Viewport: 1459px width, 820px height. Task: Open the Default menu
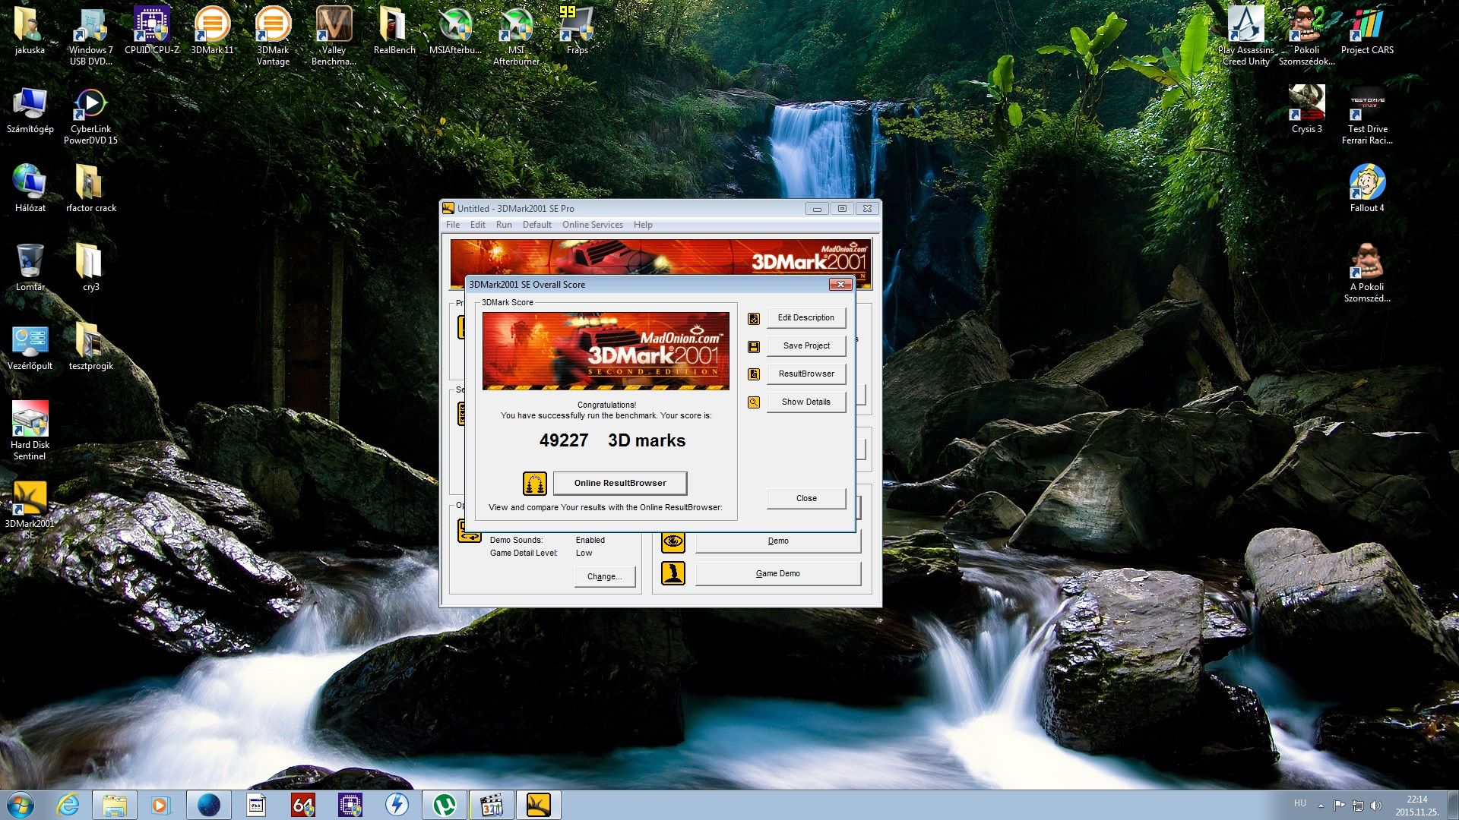[x=537, y=225]
